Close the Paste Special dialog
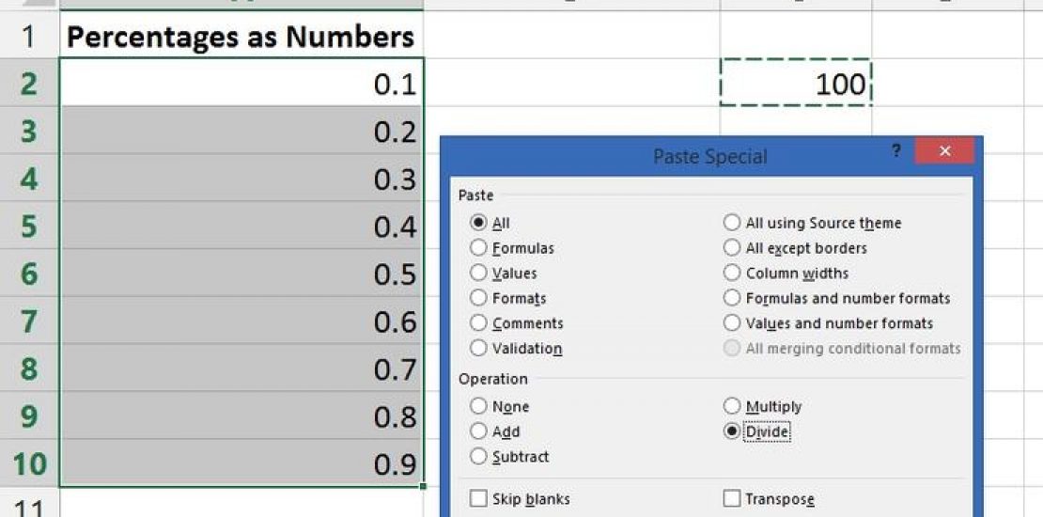This screenshot has width=1043, height=517. click(944, 151)
